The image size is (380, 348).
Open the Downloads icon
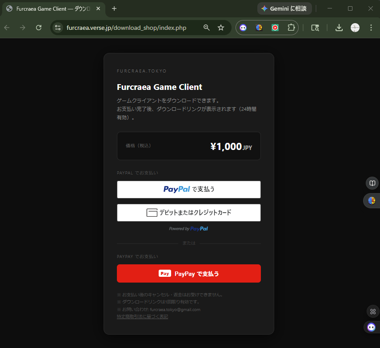[x=339, y=28]
